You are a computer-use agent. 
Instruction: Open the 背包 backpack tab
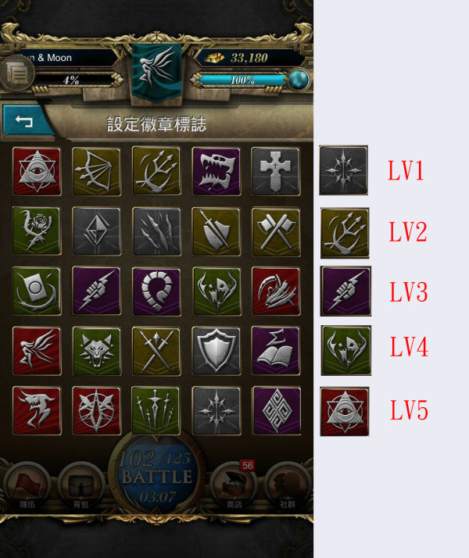[81, 486]
